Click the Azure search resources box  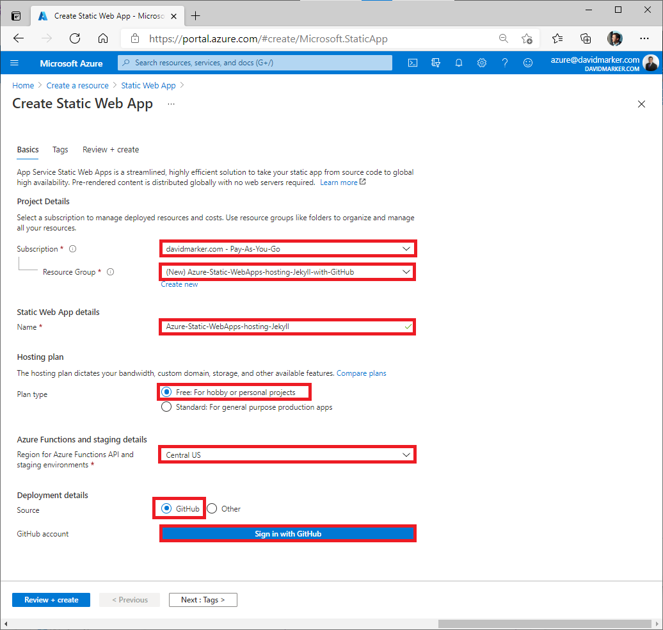coord(255,63)
